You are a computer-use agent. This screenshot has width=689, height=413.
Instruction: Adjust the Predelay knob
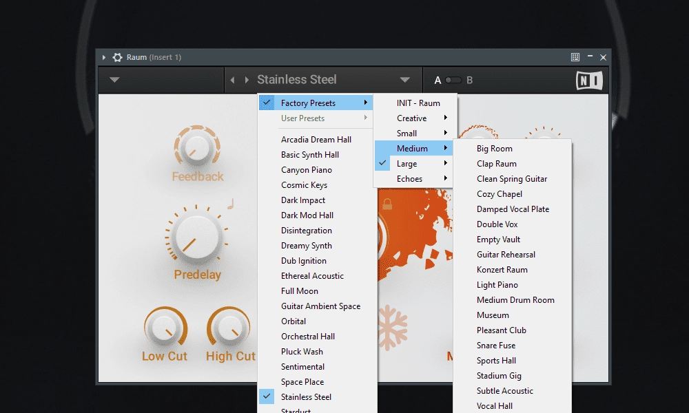[196, 237]
